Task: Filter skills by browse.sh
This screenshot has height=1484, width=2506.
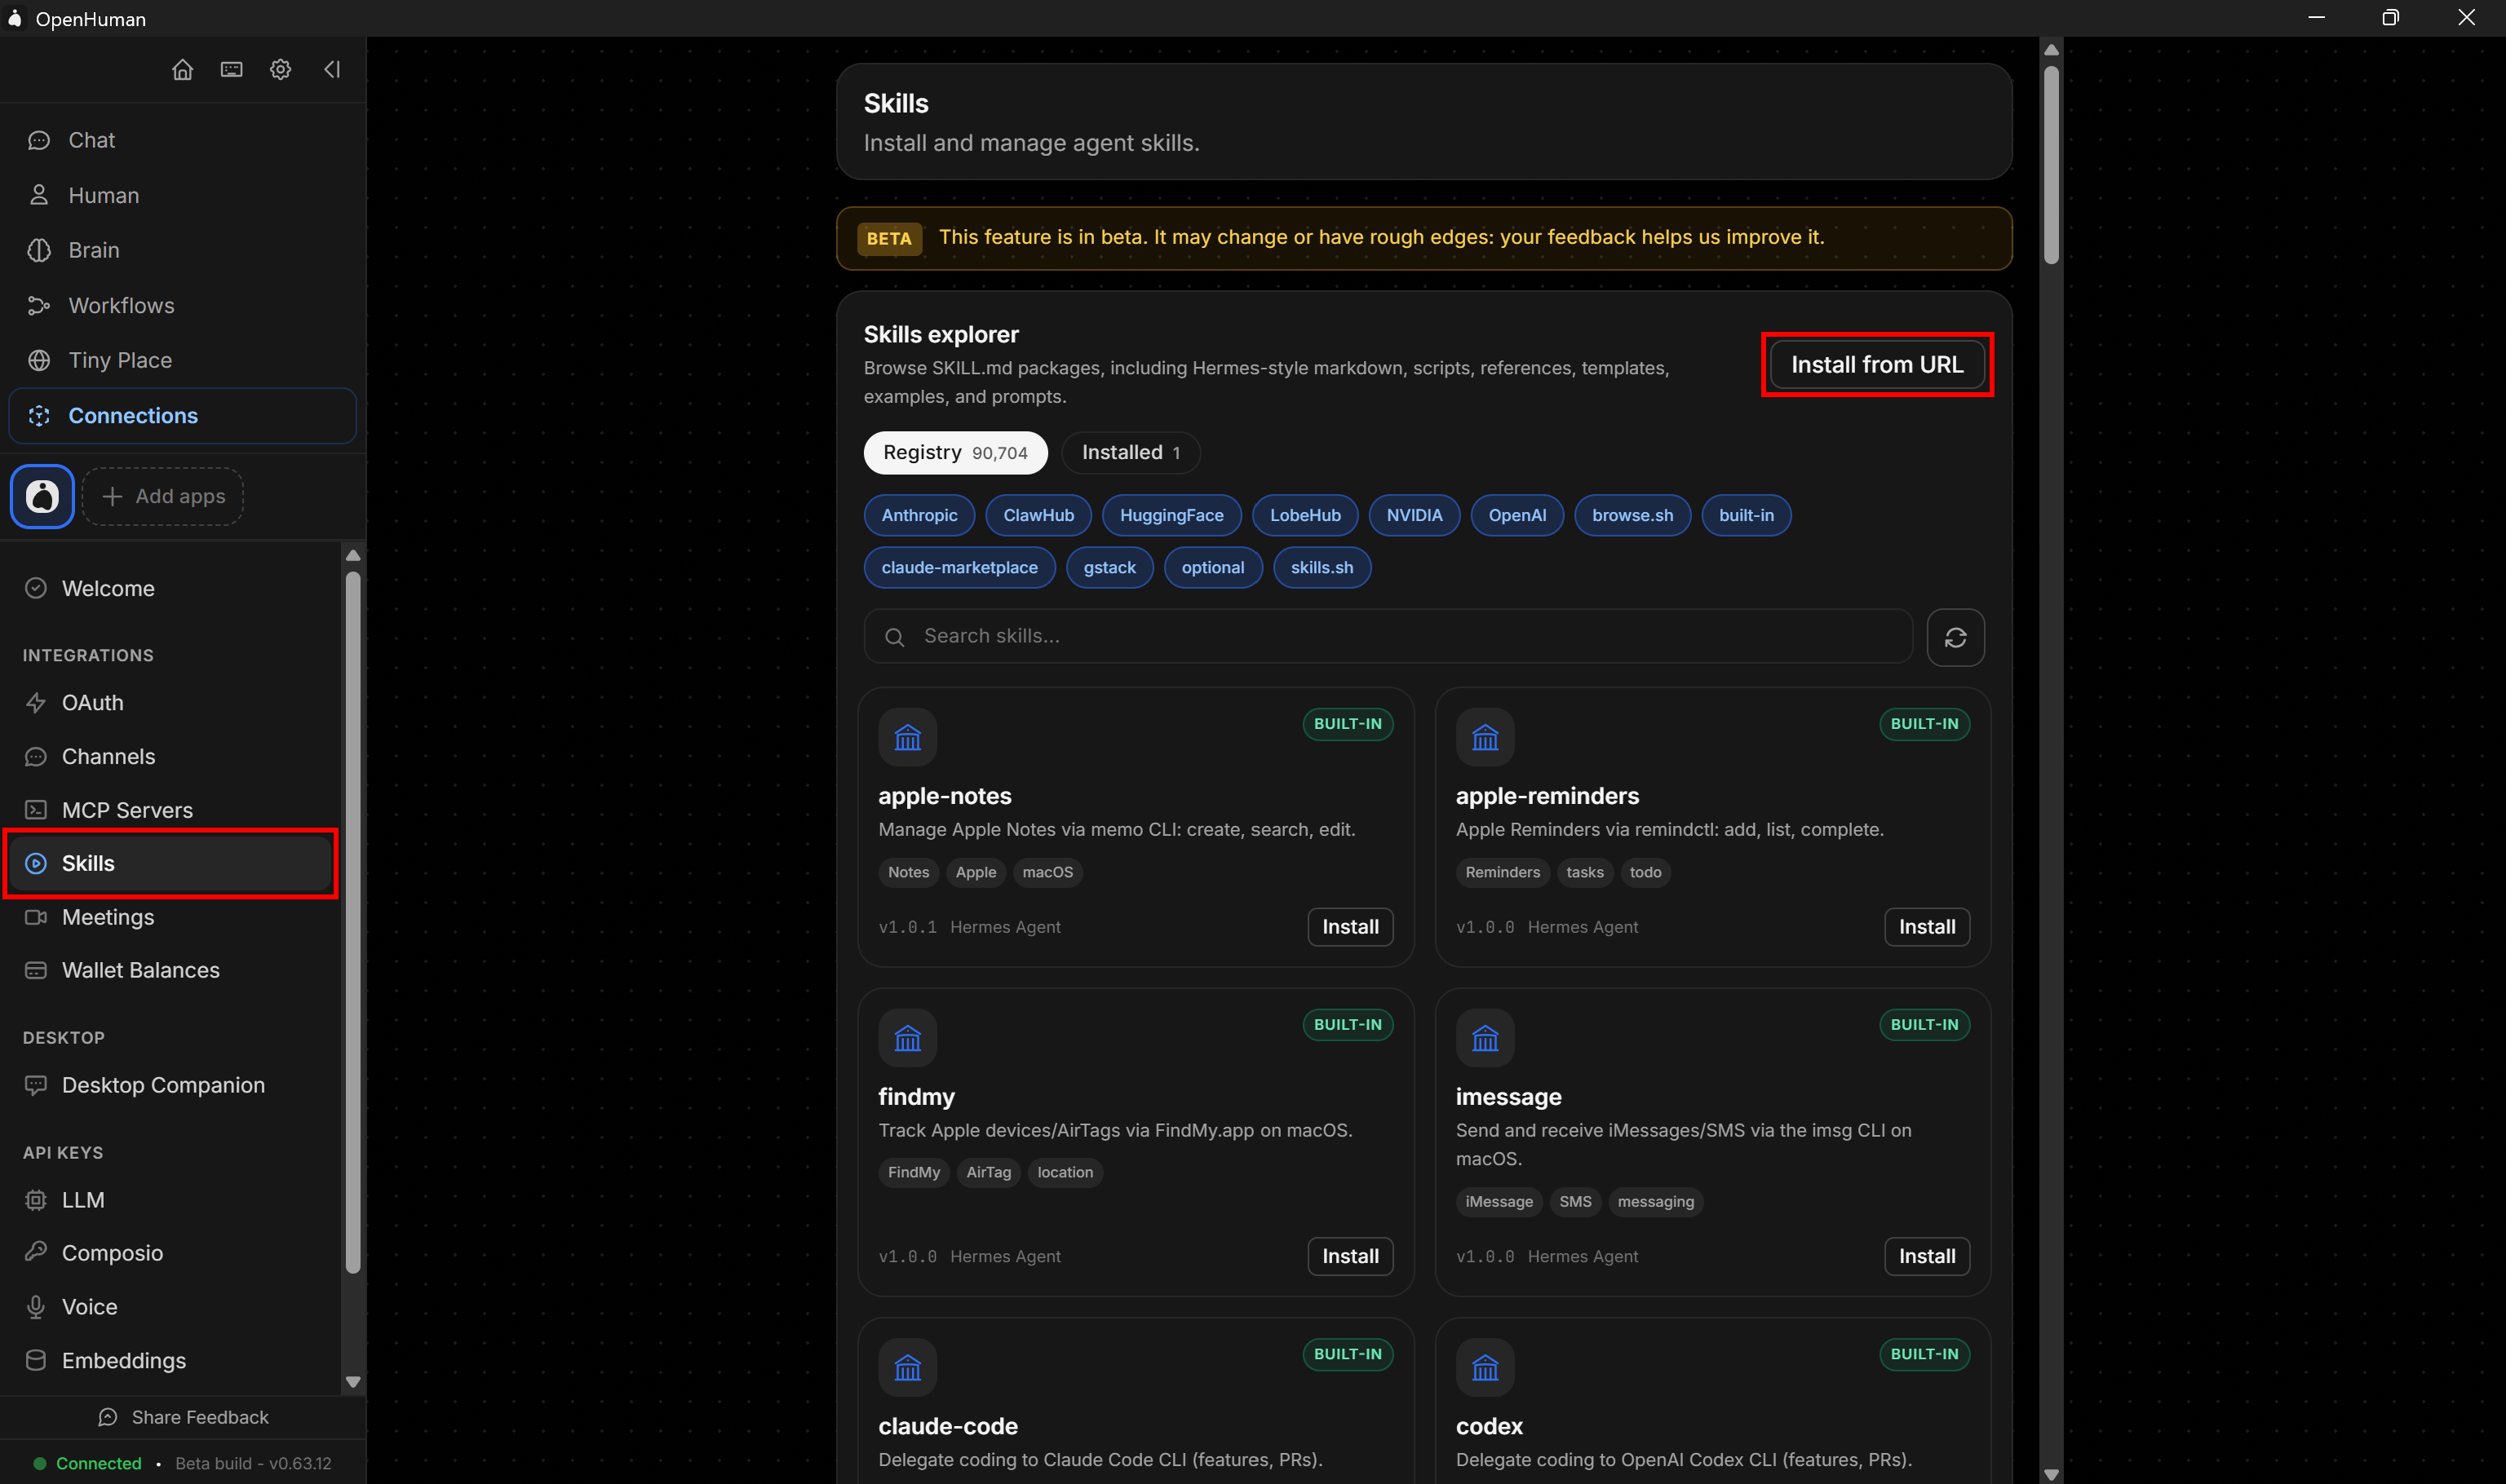Action: 1632,515
